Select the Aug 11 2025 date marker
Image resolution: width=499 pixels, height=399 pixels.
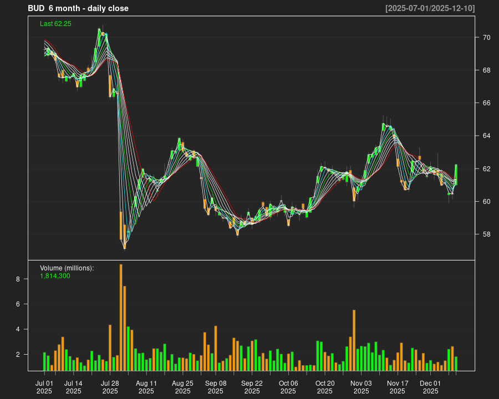146,387
